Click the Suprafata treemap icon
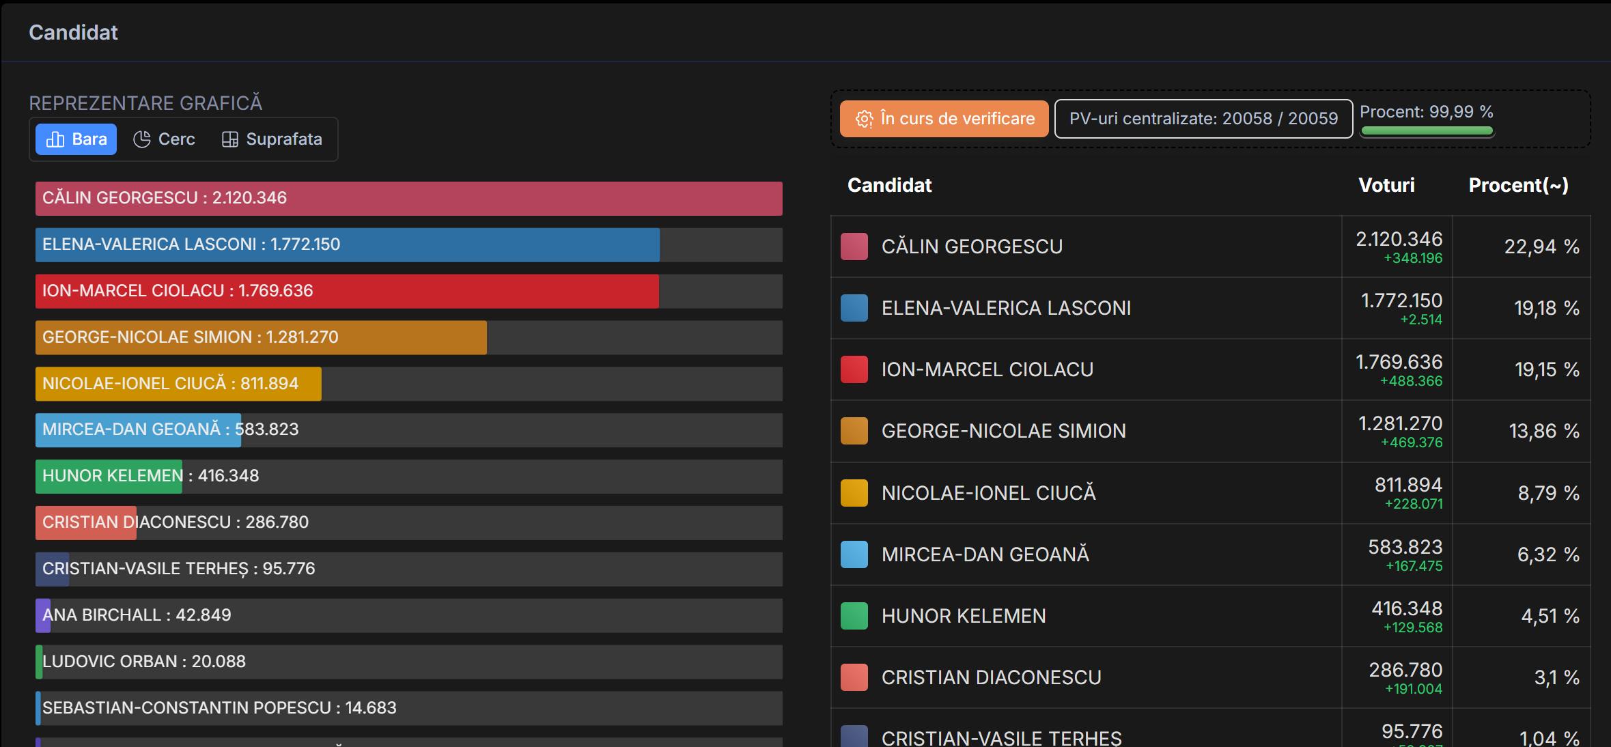Image resolution: width=1611 pixels, height=747 pixels. coord(229,139)
